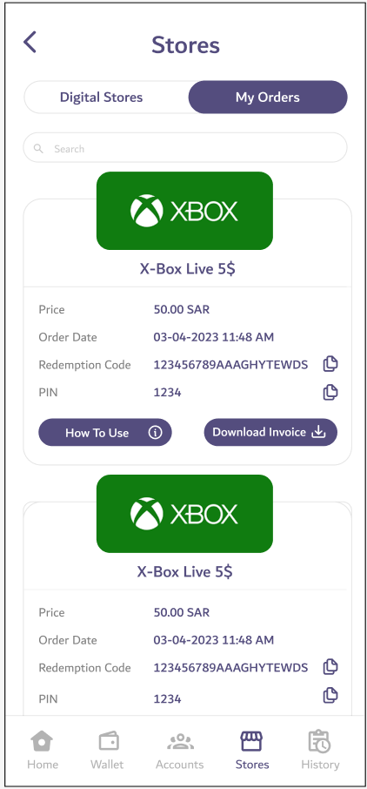Copy the second order's PIN
Image resolution: width=367 pixels, height=789 pixels.
(330, 696)
